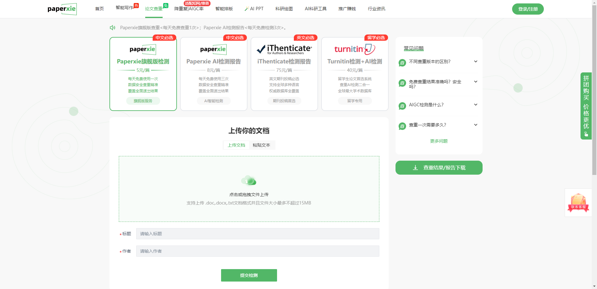Click question icon beside 不同查重版本的区别
597x289 pixels.
[402, 63]
